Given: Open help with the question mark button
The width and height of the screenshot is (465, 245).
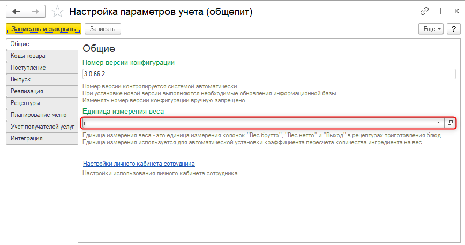Looking at the screenshot, I should coord(453,29).
